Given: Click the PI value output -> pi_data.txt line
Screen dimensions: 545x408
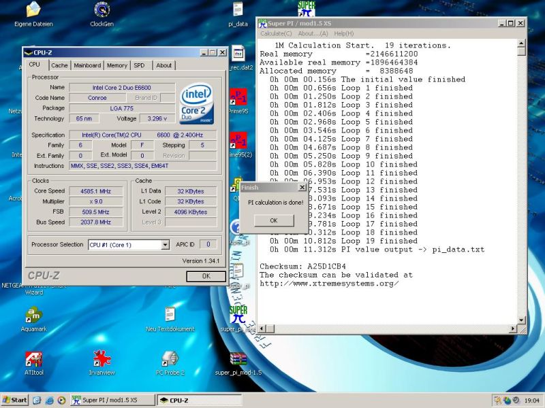Looking at the screenshot, I should [377, 250].
